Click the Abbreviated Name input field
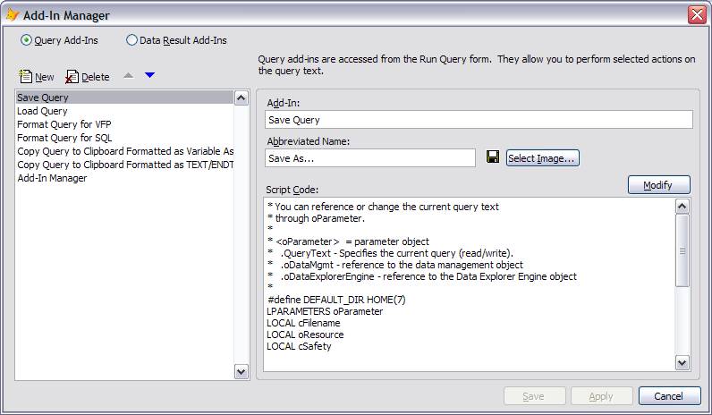This screenshot has height=415, width=712. pos(370,158)
